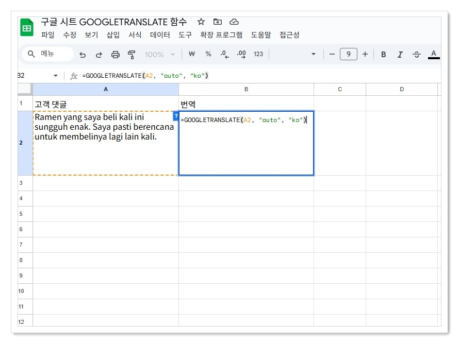Open the Google Sheets home icon

(x=27, y=27)
